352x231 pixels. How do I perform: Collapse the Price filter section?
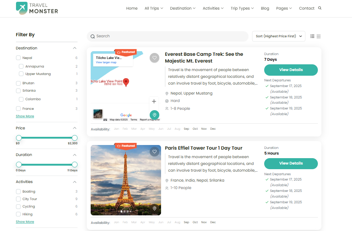click(x=75, y=128)
